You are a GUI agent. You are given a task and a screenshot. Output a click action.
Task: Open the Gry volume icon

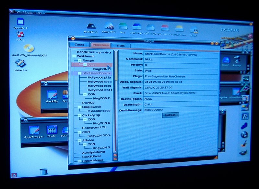click(x=123, y=28)
